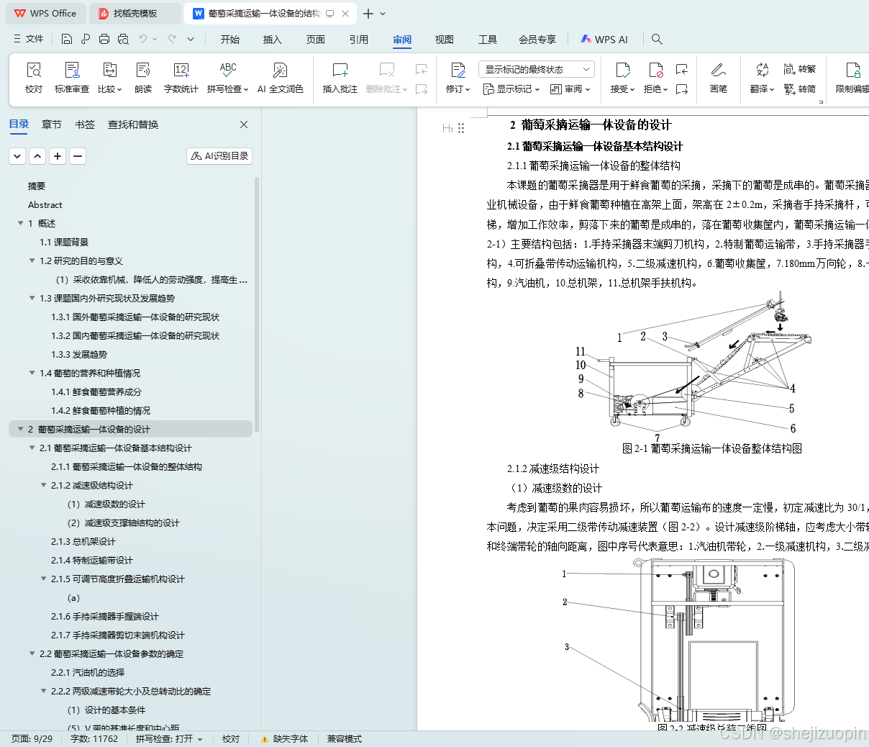Open 字数统计 word count
This screenshot has width=869, height=747.
click(181, 78)
